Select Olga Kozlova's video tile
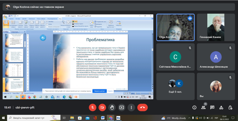This screenshot has height=121, width=238. pyautogui.click(x=175, y=27)
